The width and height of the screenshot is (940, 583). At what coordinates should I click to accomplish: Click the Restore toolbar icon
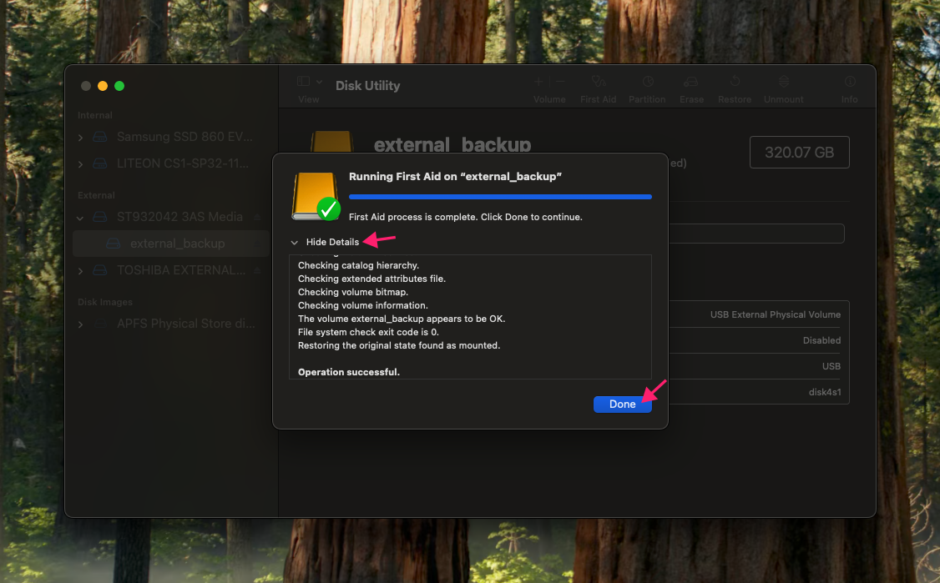coord(735,82)
